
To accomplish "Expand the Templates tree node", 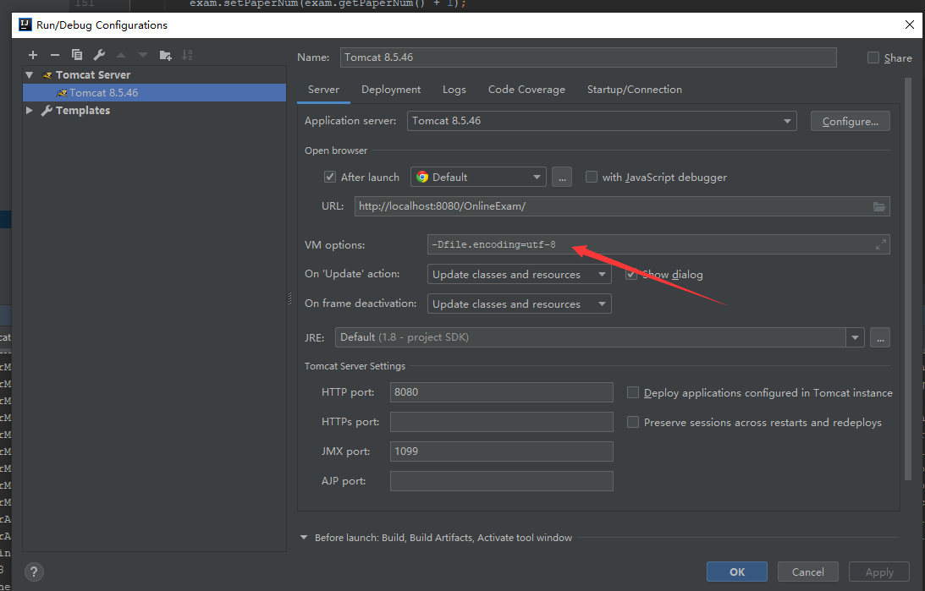I will coord(30,111).
